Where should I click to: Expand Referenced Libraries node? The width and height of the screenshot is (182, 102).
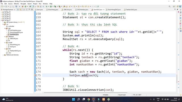pos(3,55)
